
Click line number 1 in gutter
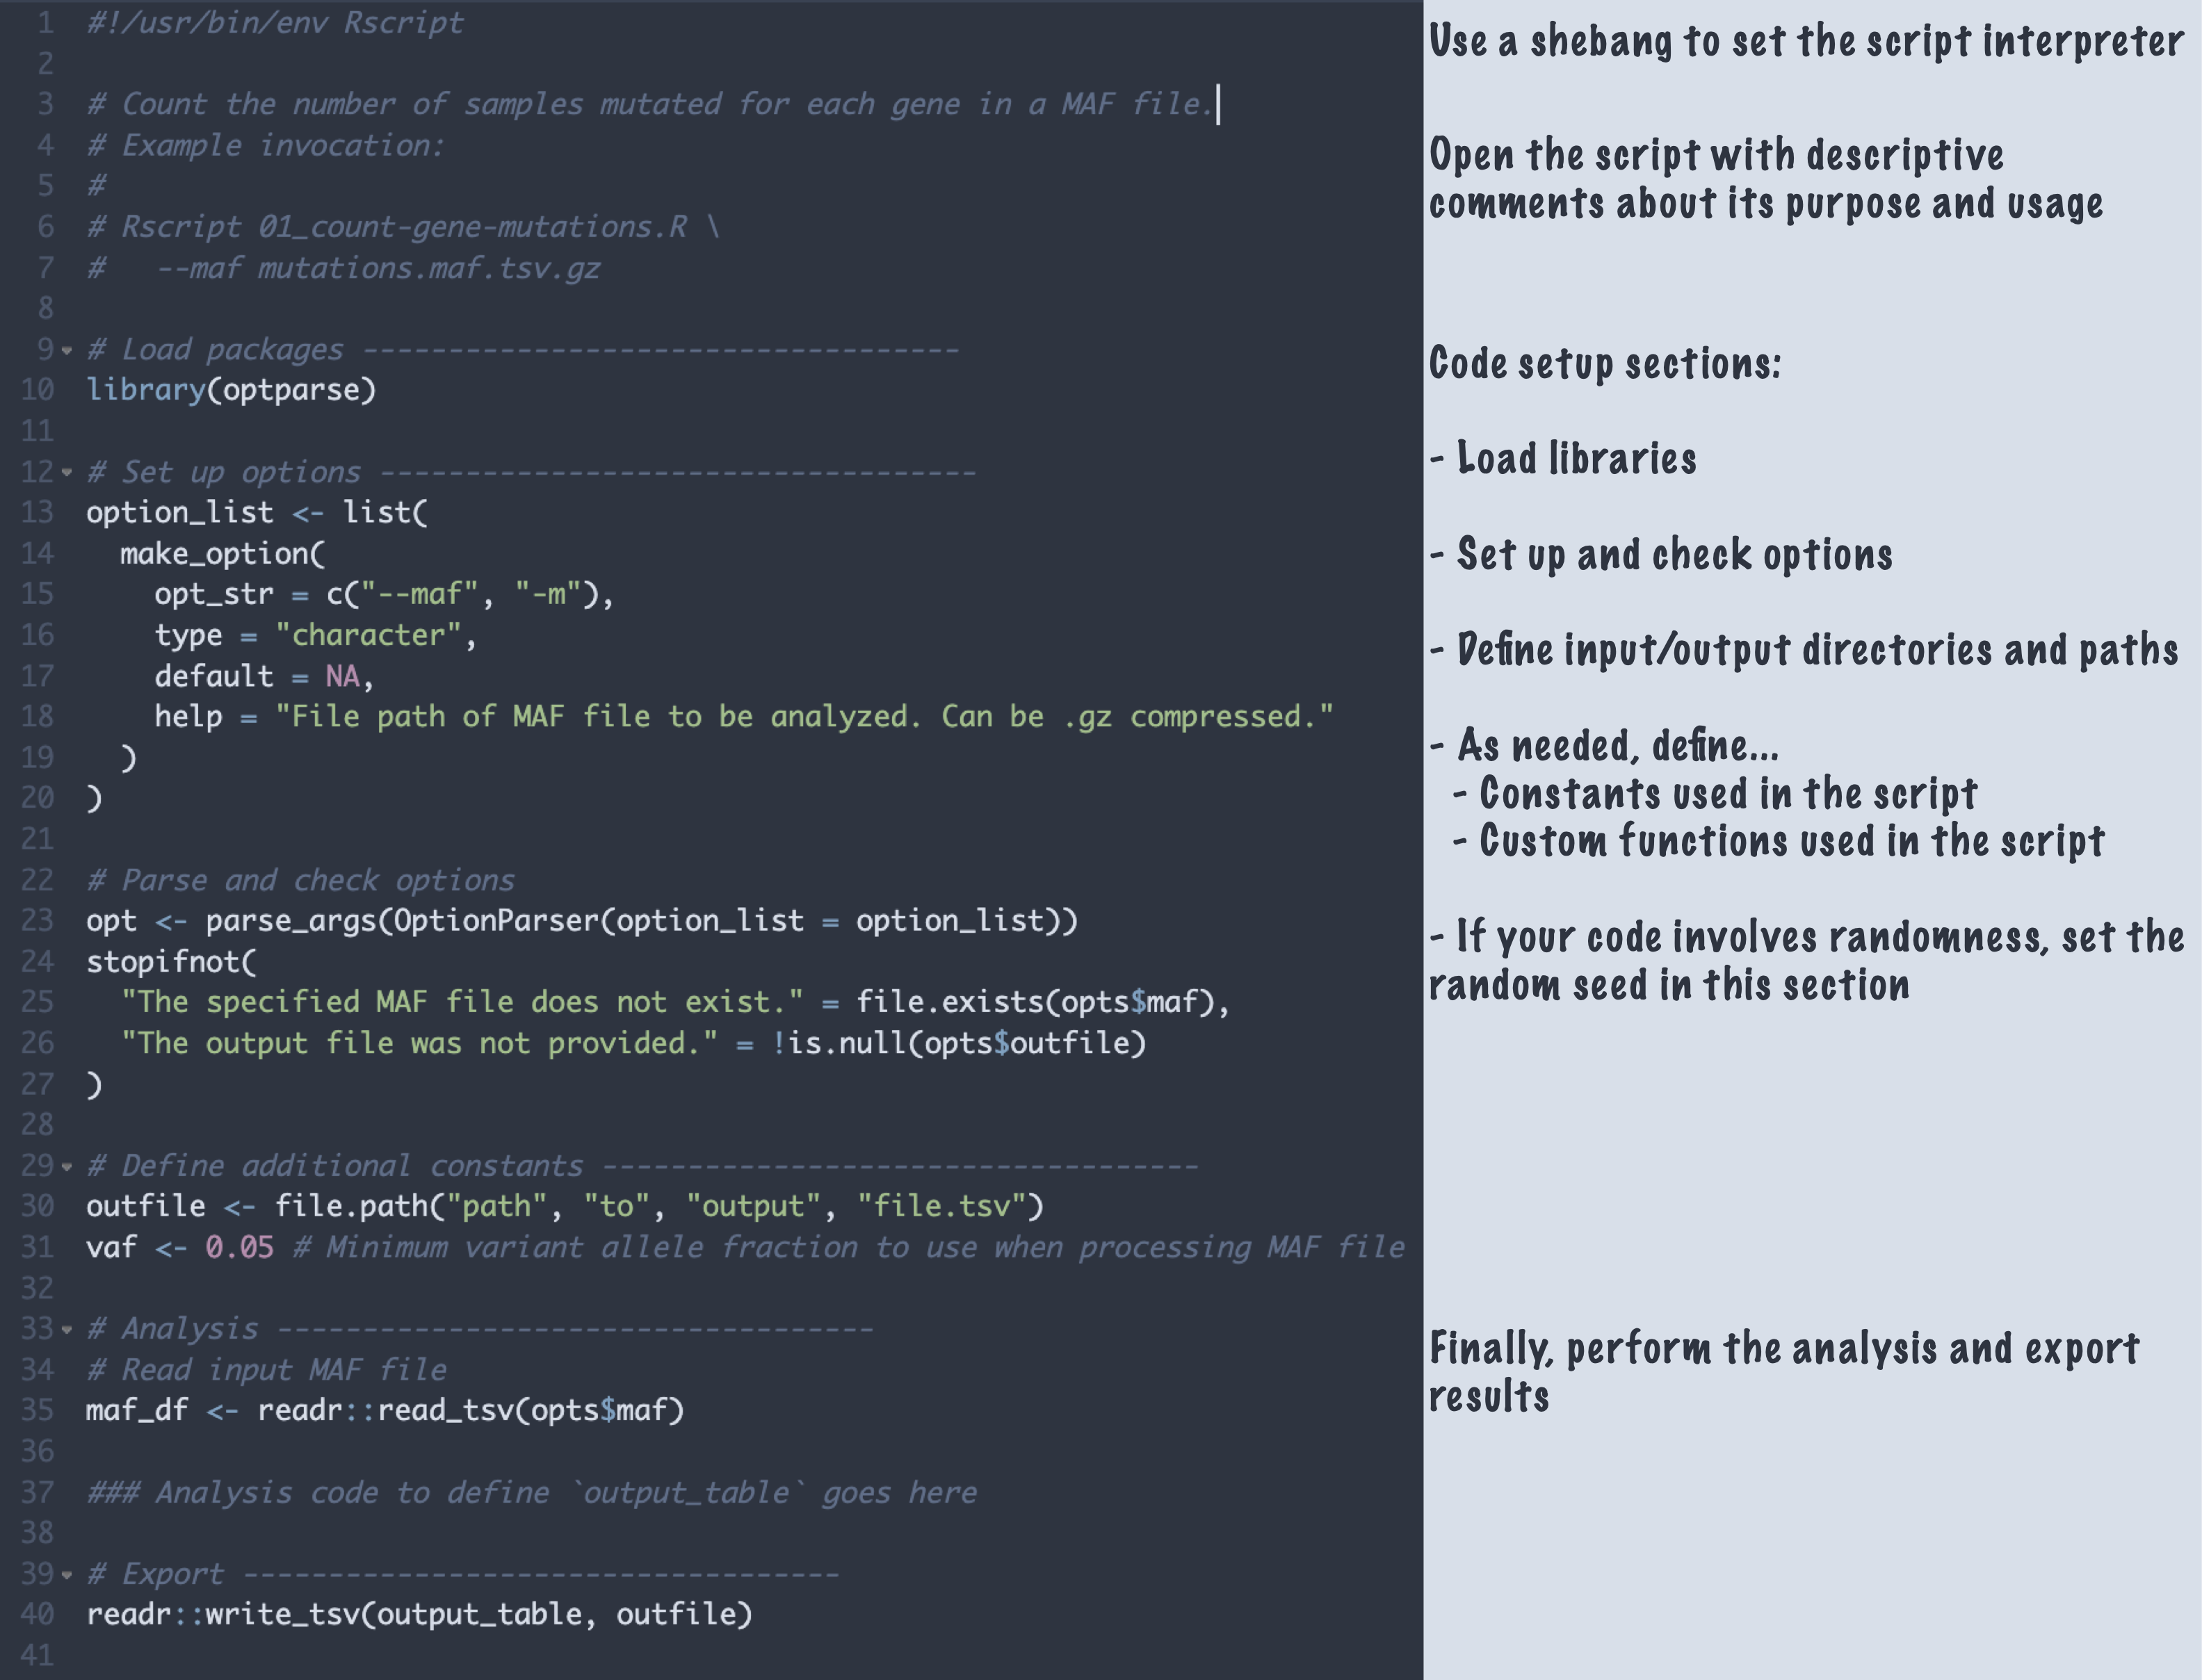point(45,23)
